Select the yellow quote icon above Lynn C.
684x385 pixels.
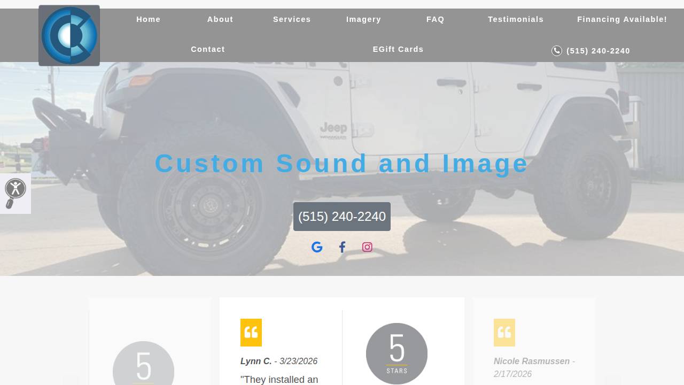(251, 332)
